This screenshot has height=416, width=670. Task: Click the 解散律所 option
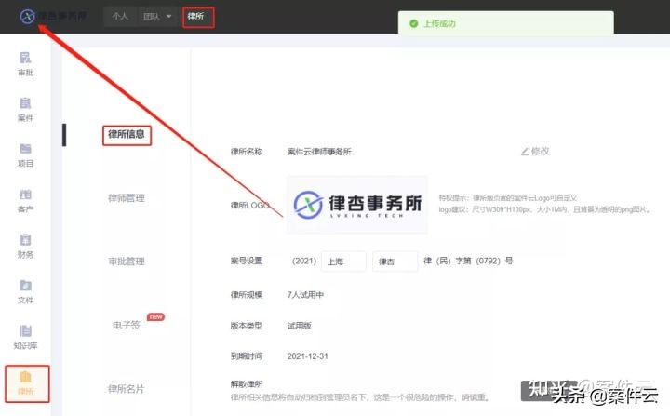point(247,384)
